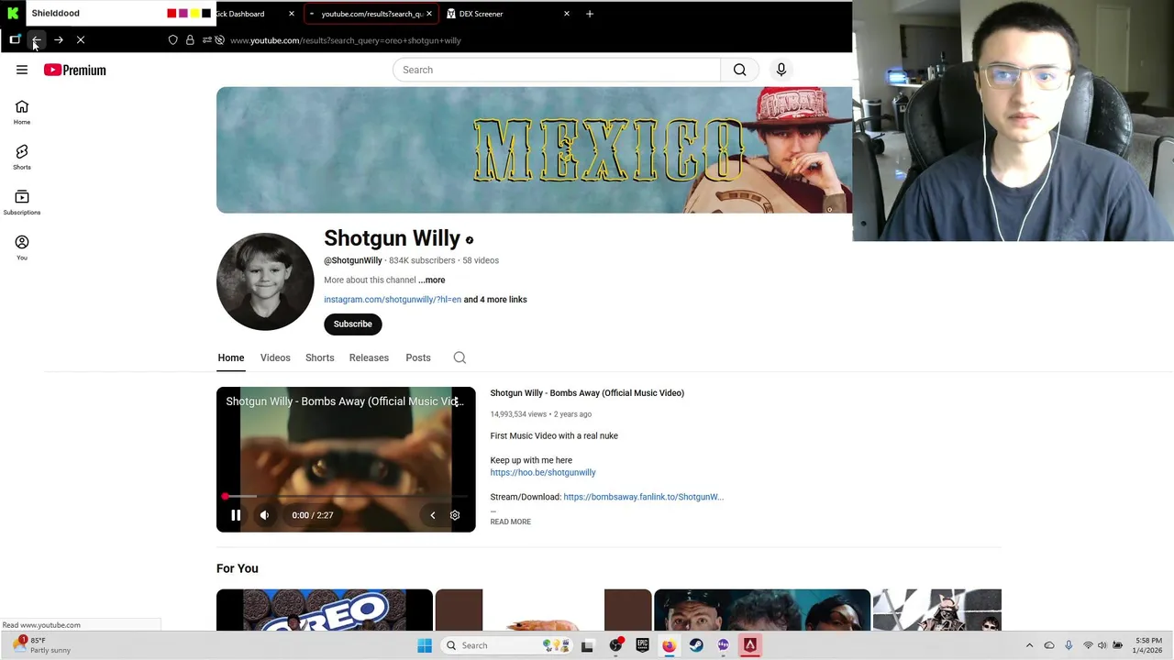1174x660 pixels.
Task: Select the magenta color square
Action: tap(183, 14)
